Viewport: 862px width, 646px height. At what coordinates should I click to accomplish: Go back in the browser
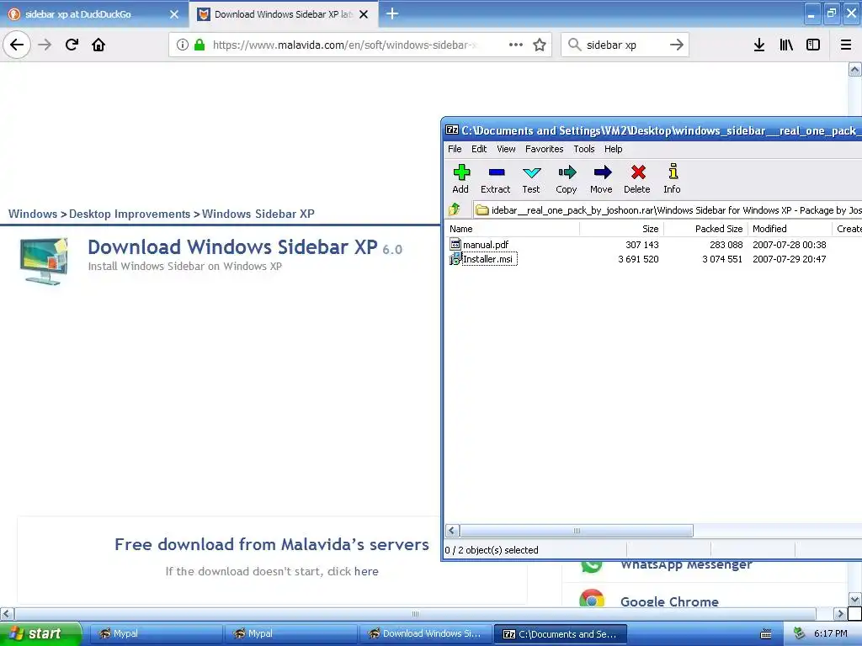click(17, 45)
